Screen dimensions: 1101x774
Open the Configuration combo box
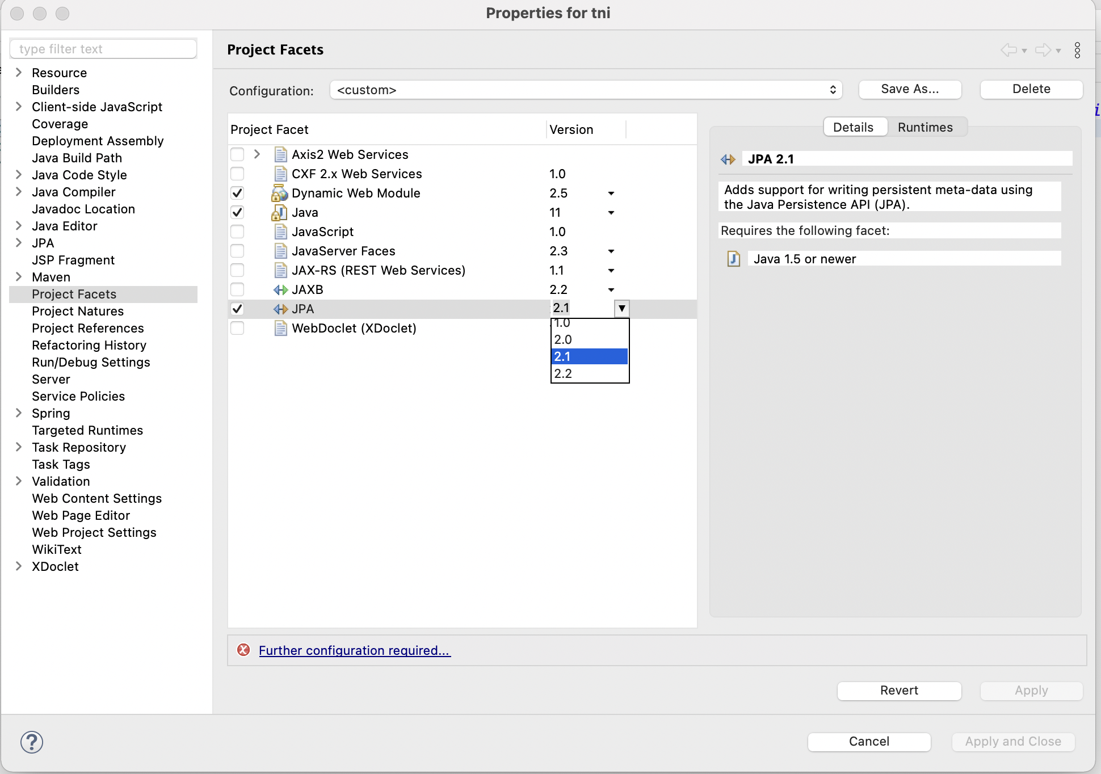pos(586,90)
